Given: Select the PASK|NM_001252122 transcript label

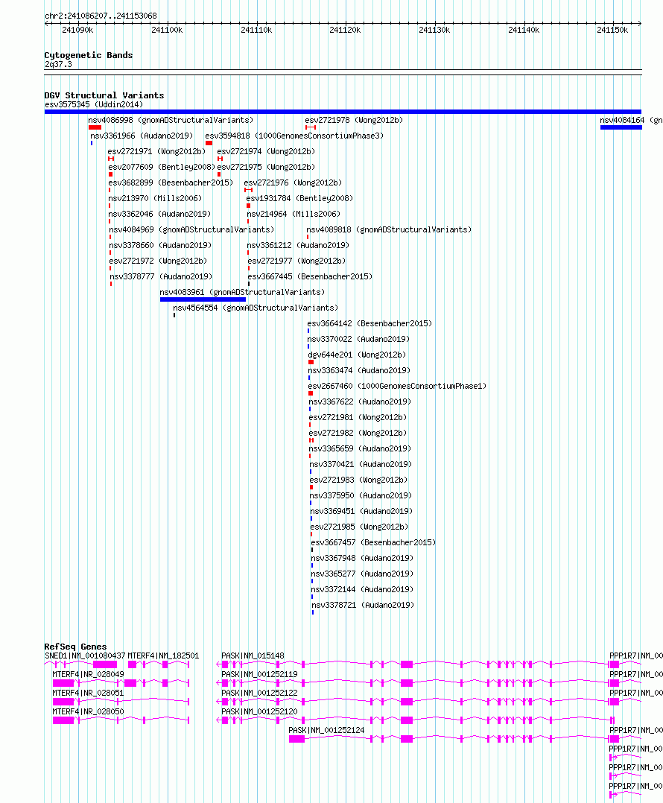Looking at the screenshot, I should [259, 693].
